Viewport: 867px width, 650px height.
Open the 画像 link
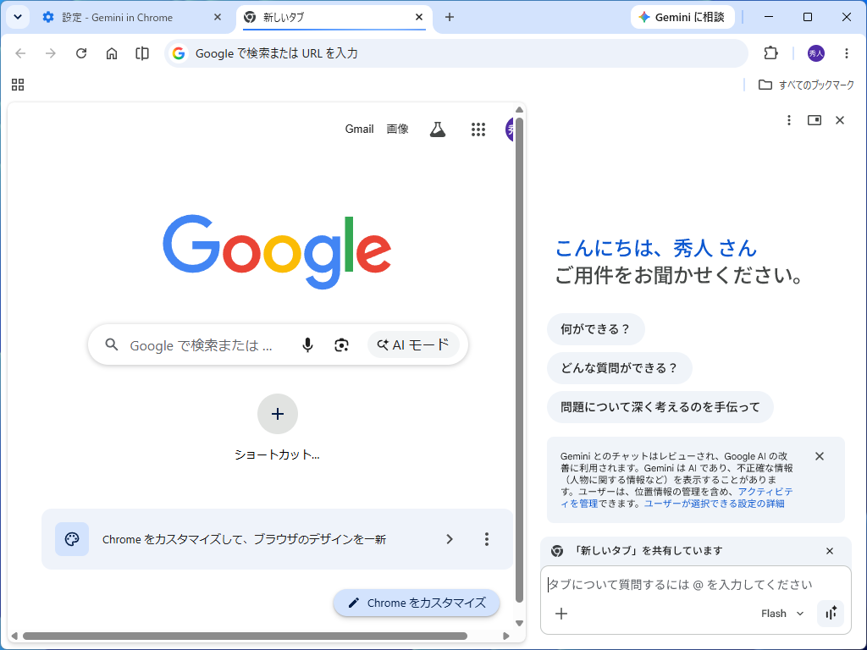[398, 129]
